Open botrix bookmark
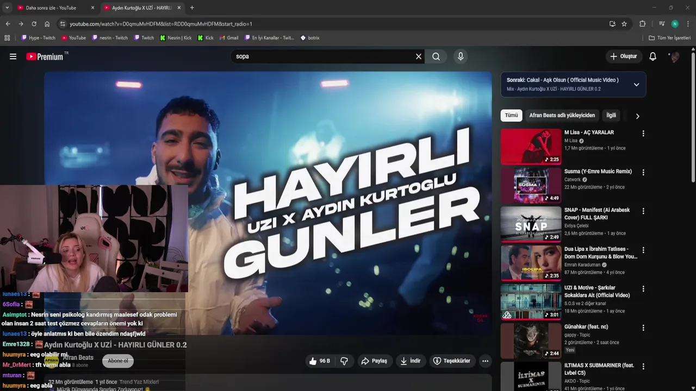The height and width of the screenshot is (391, 696). tap(310, 38)
